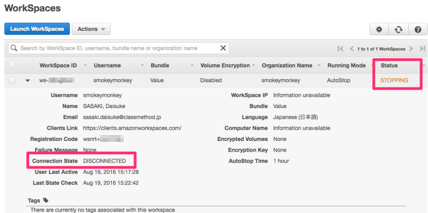
Task: Click the Registration Code wsnrt+ value
Action: point(104,139)
